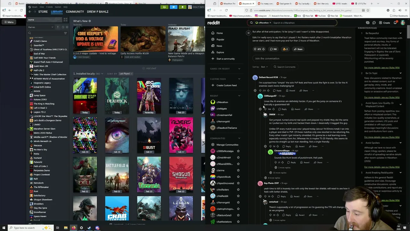Click the recent activity clock icon in Steam sidebar
410x231 pixels.
tap(63, 27)
